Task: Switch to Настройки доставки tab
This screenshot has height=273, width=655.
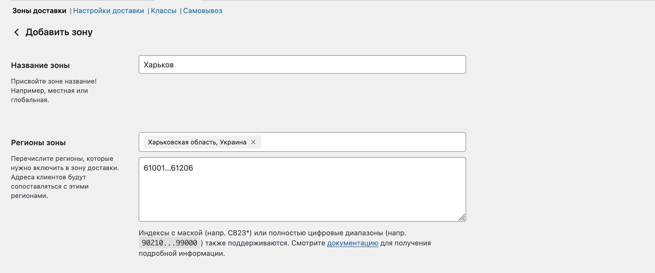Action: (108, 11)
